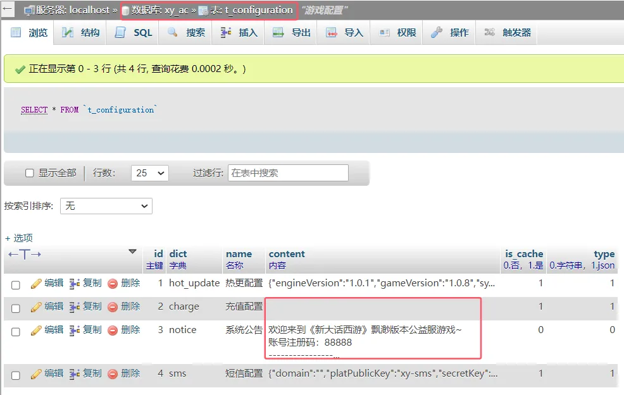Viewport: 624px width, 395px height.
Task: Click the + 选项 link
Action: [x=19, y=238]
